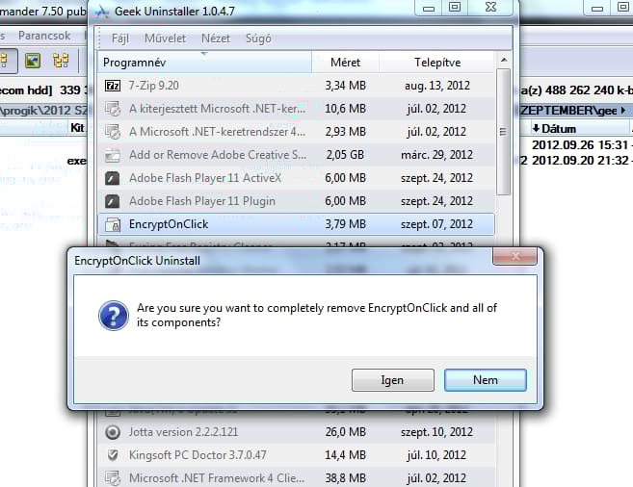Viewport: 633px width, 487px height.
Task: Click the icon beside A kiterjesztett Microsoft .NET
Action: tap(112, 109)
